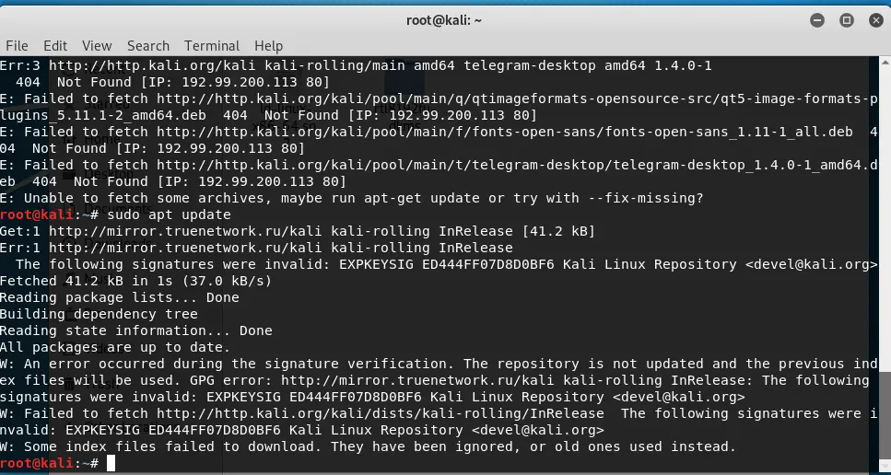The width and height of the screenshot is (891, 475).
Task: Click the dists/kali-rolling/InRelease URL
Action: pos(381,413)
